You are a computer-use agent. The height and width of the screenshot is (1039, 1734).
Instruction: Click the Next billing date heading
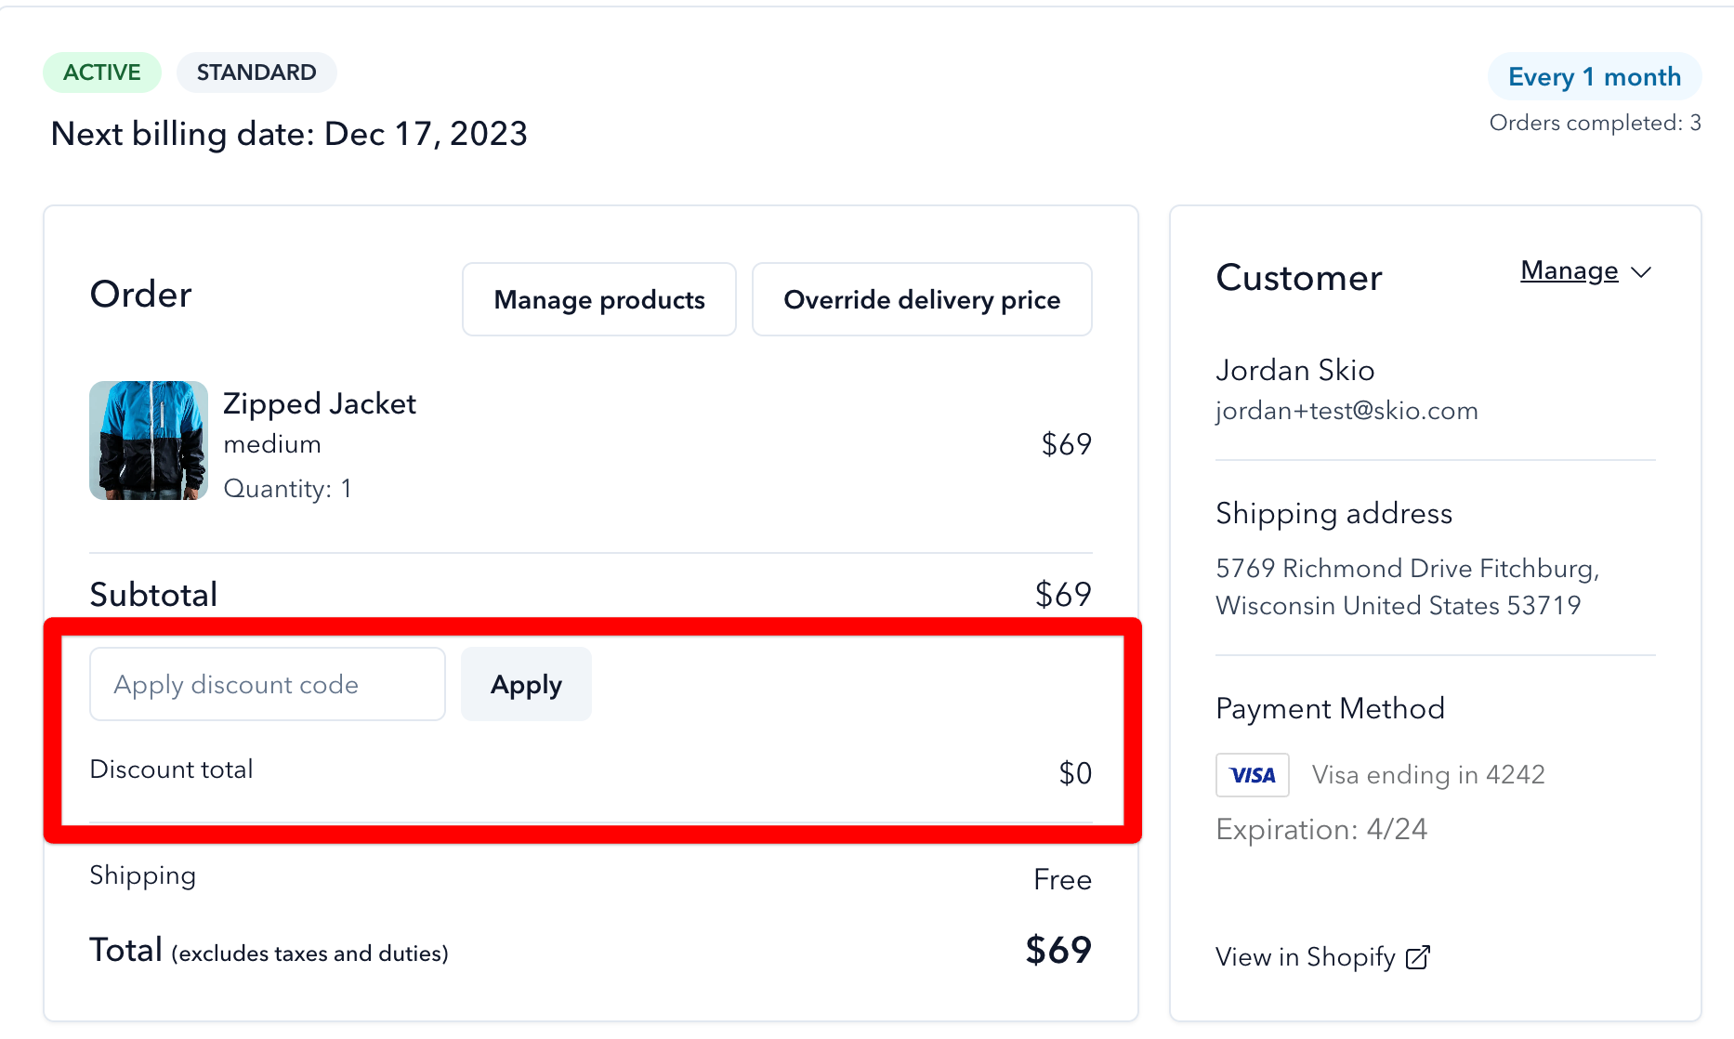[x=289, y=134]
